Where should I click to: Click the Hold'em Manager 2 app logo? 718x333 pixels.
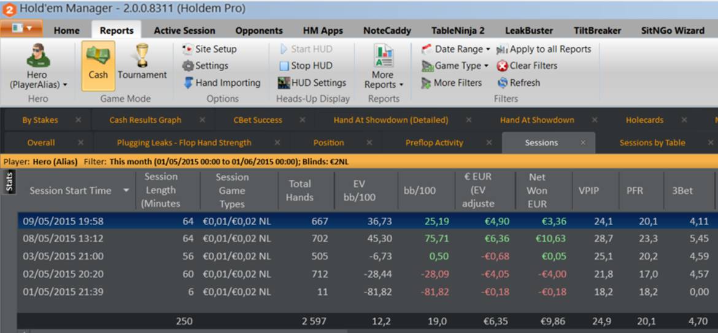(10, 9)
